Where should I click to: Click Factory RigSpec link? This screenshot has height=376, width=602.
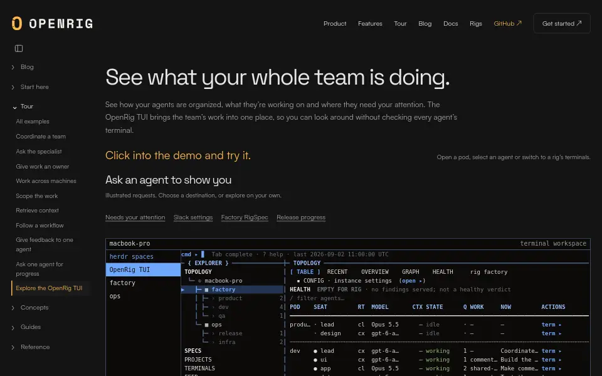point(245,217)
